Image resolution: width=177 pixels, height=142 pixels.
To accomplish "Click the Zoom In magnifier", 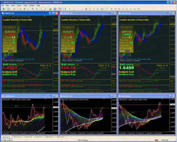I will click(x=33, y=9).
